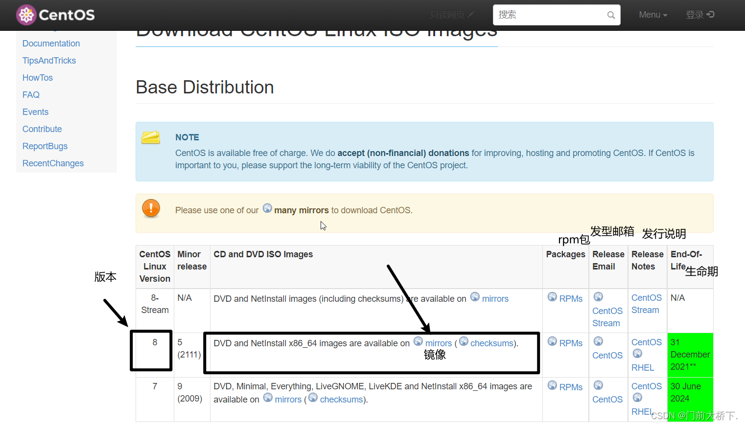Click '30 June 2024' end-of-life cell
Image resolution: width=745 pixels, height=425 pixels.
[690, 399]
